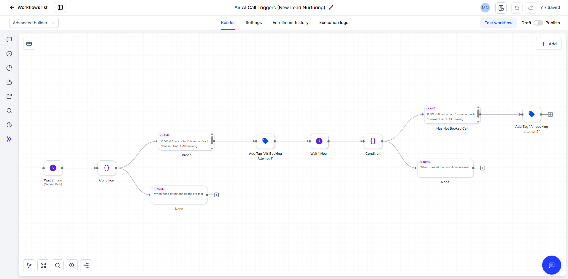
Task: Redo the last change
Action: pos(531,8)
